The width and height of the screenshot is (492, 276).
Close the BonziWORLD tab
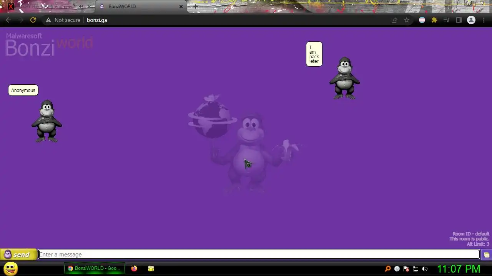(x=181, y=7)
